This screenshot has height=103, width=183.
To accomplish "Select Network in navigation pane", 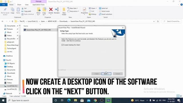I will pyautogui.click(x=9, y=94).
